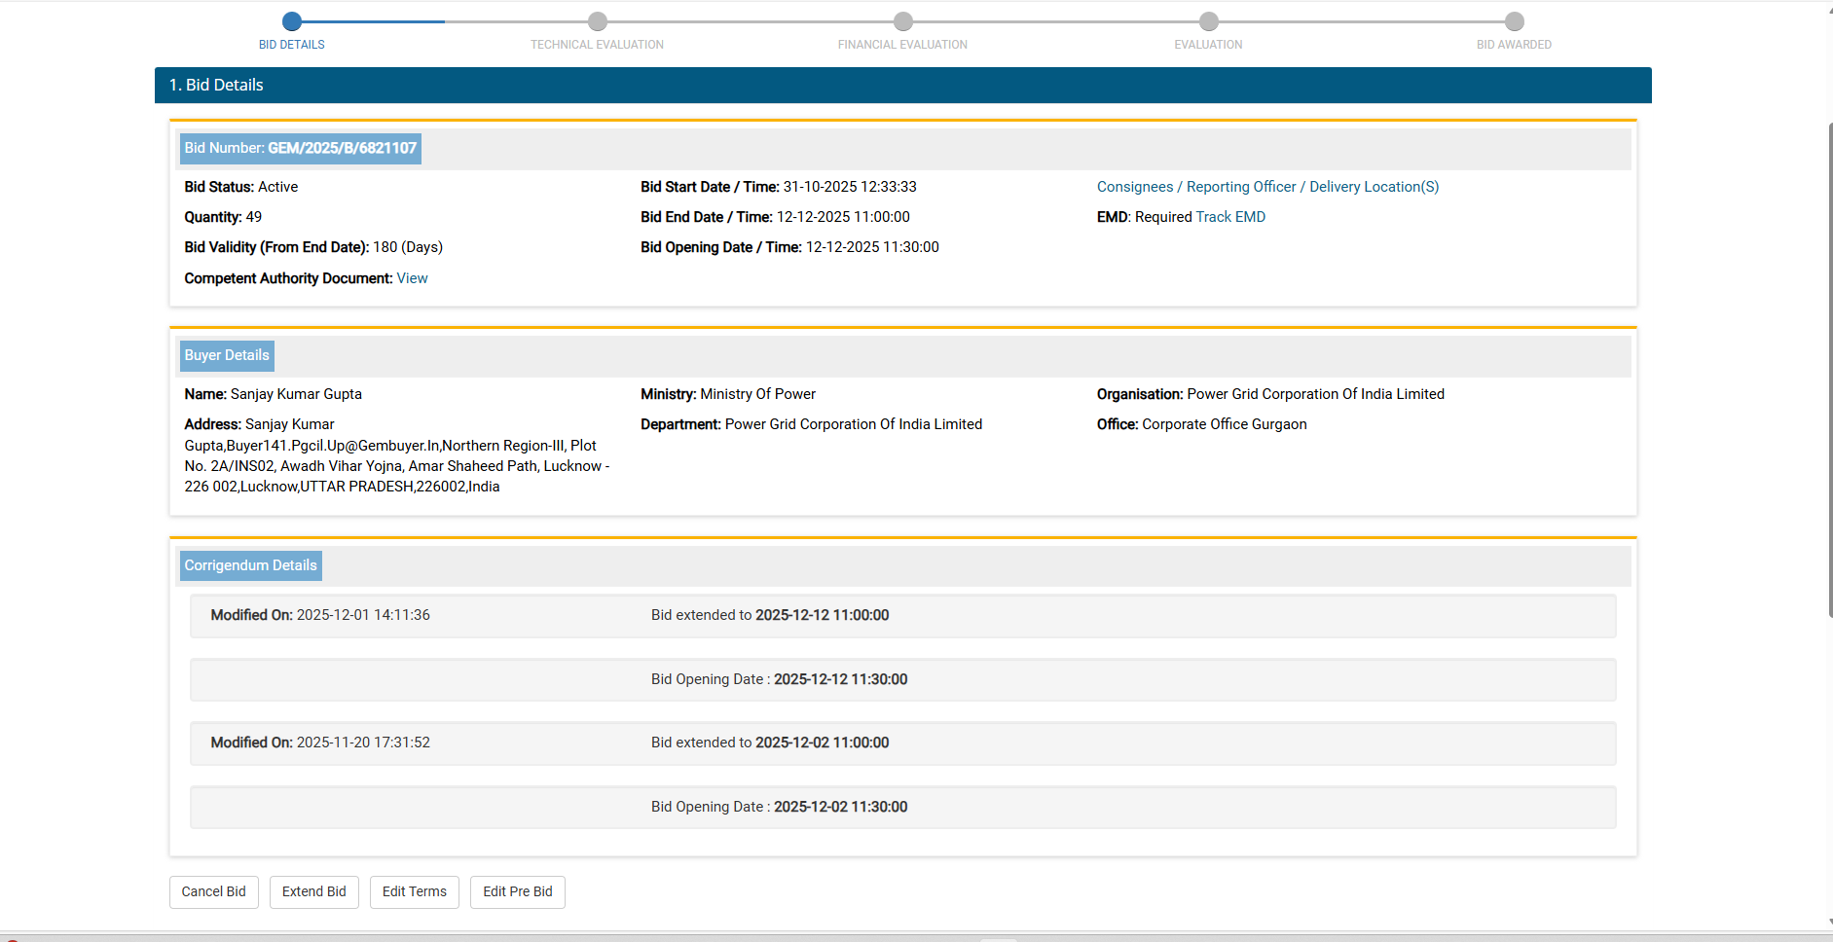Click the Buyer Details section header
This screenshot has width=1833, height=942.
[x=227, y=356]
